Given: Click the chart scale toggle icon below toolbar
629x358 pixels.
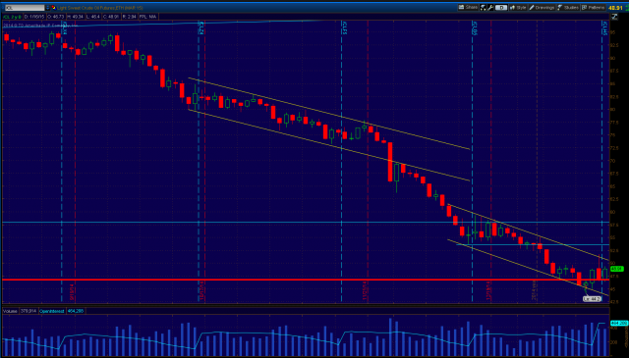Looking at the screenshot, I should click(x=614, y=17).
